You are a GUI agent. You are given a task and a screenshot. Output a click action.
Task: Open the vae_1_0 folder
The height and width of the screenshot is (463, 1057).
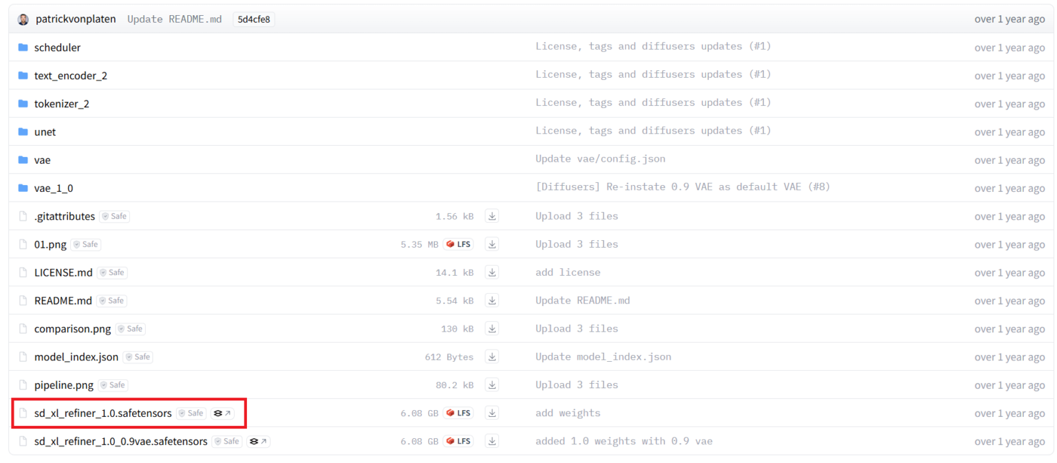(53, 188)
